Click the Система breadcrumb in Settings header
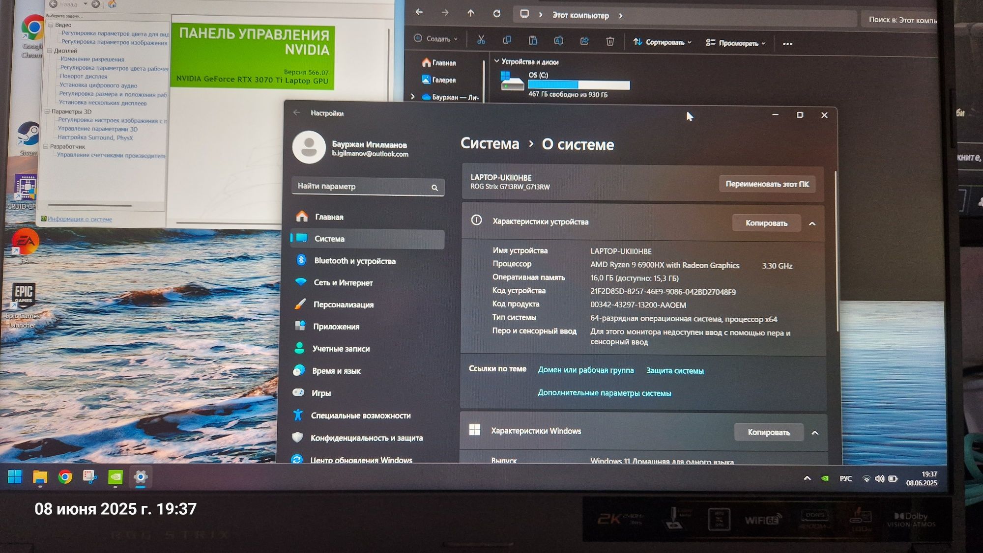Viewport: 983px width, 553px height. tap(490, 143)
